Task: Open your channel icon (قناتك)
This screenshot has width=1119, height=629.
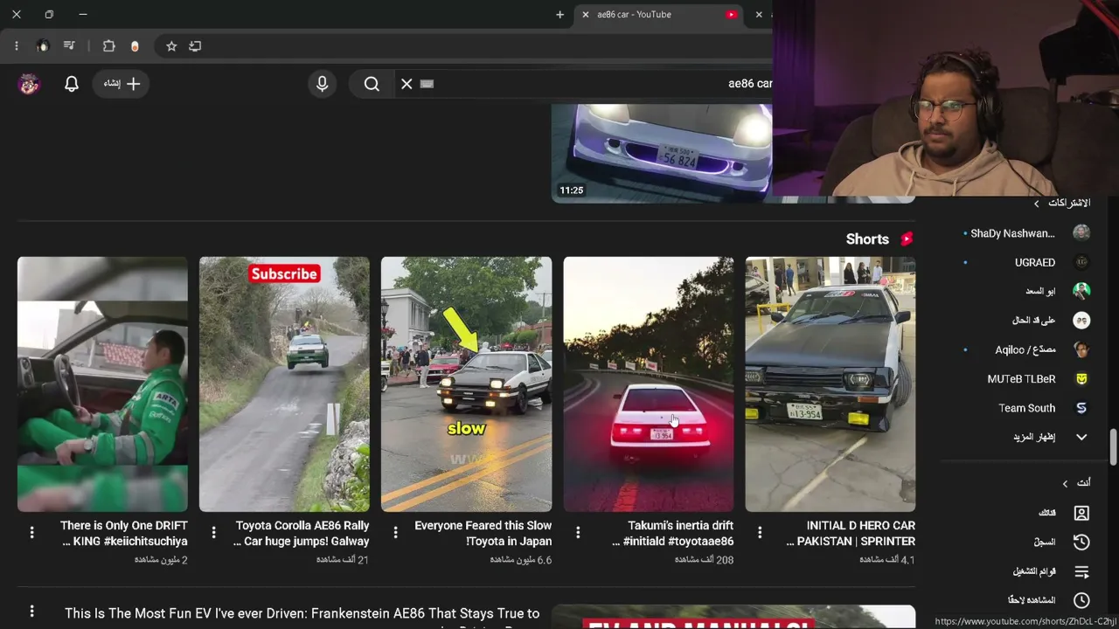Action: [x=1081, y=513]
